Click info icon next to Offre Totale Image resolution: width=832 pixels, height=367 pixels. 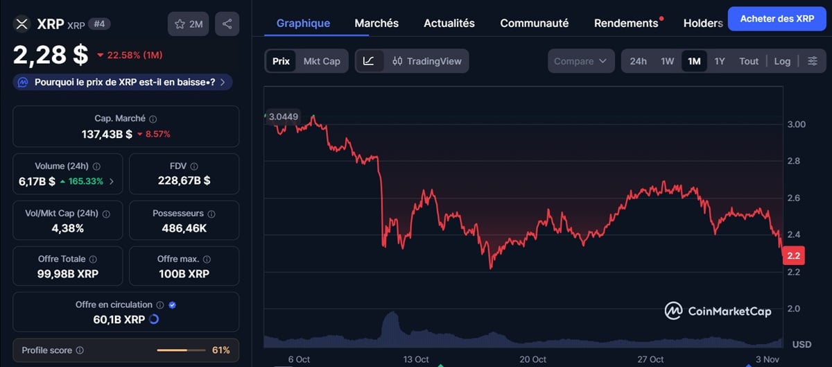(92, 259)
